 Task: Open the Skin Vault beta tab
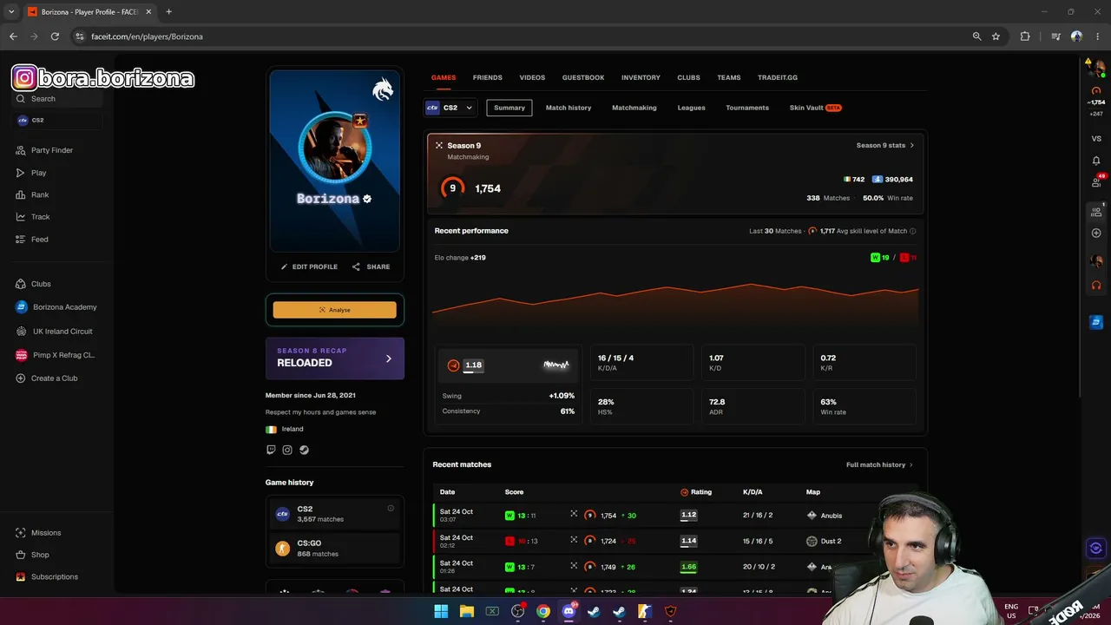point(815,108)
